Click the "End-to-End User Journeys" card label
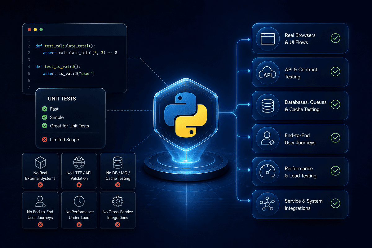372x248 pixels. (300, 139)
